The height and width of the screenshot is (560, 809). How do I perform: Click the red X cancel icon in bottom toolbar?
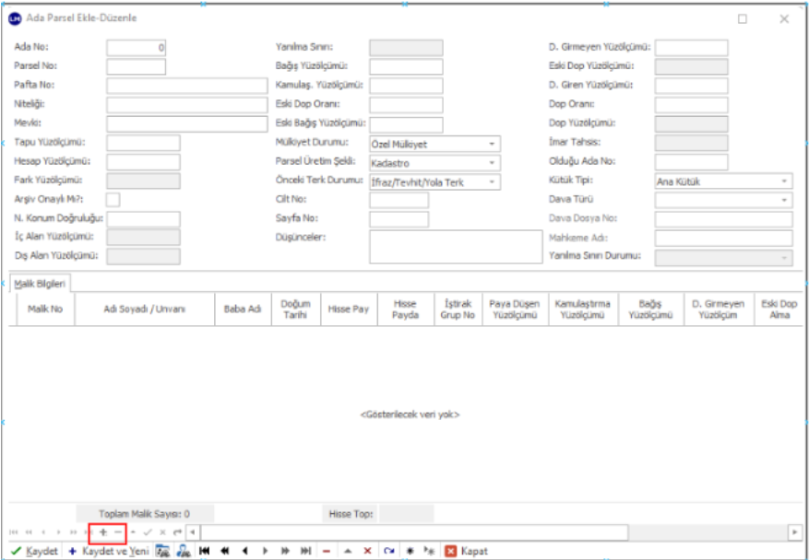click(x=366, y=551)
